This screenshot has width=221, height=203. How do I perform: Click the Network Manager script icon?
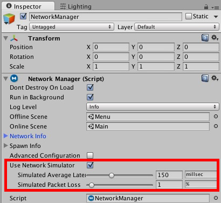pyautogui.click(x=14, y=79)
